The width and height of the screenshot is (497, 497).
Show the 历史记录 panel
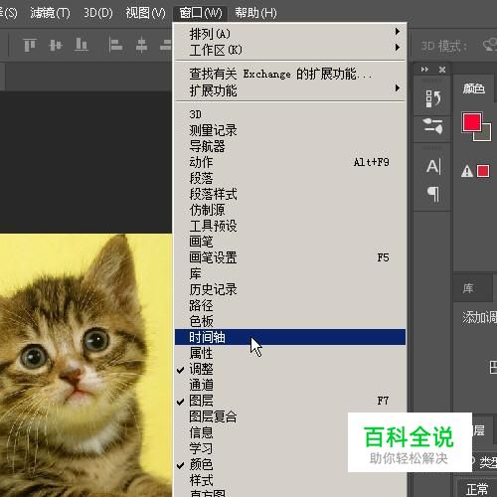point(290,289)
